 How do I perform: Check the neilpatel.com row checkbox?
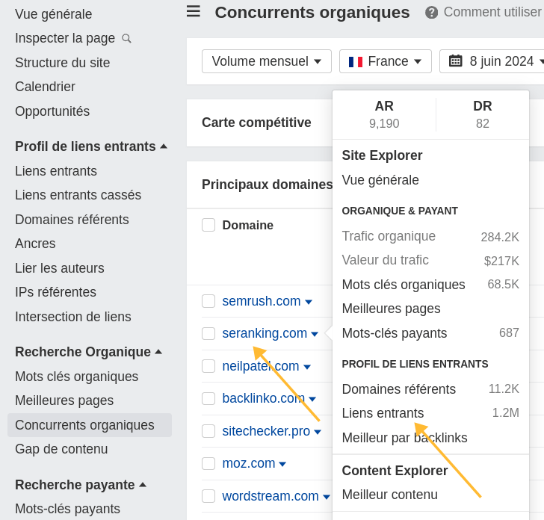208,366
